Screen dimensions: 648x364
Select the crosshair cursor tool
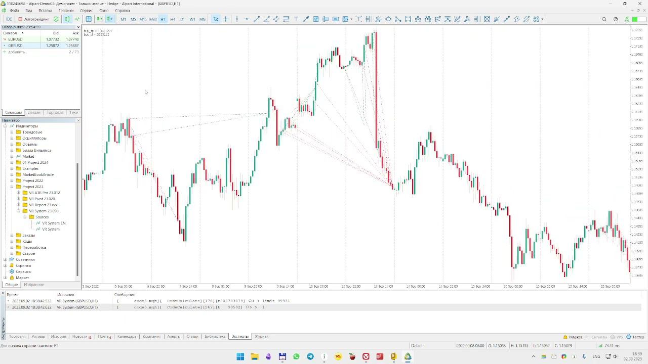tap(225, 19)
